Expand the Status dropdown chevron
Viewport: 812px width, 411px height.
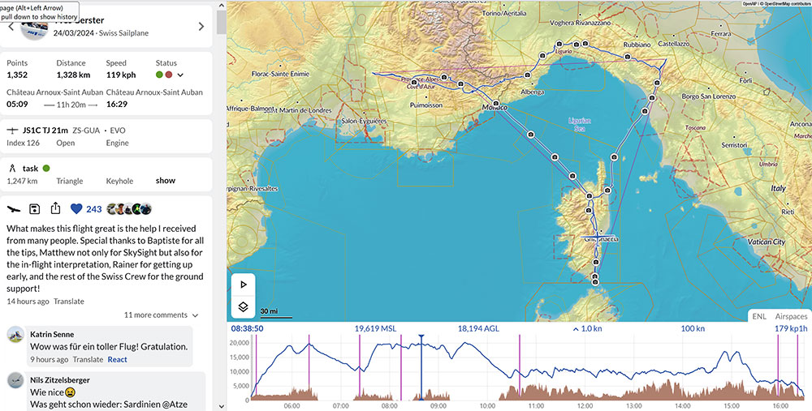pyautogui.click(x=180, y=75)
